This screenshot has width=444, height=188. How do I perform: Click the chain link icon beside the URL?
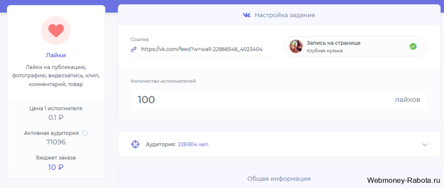tap(134, 49)
